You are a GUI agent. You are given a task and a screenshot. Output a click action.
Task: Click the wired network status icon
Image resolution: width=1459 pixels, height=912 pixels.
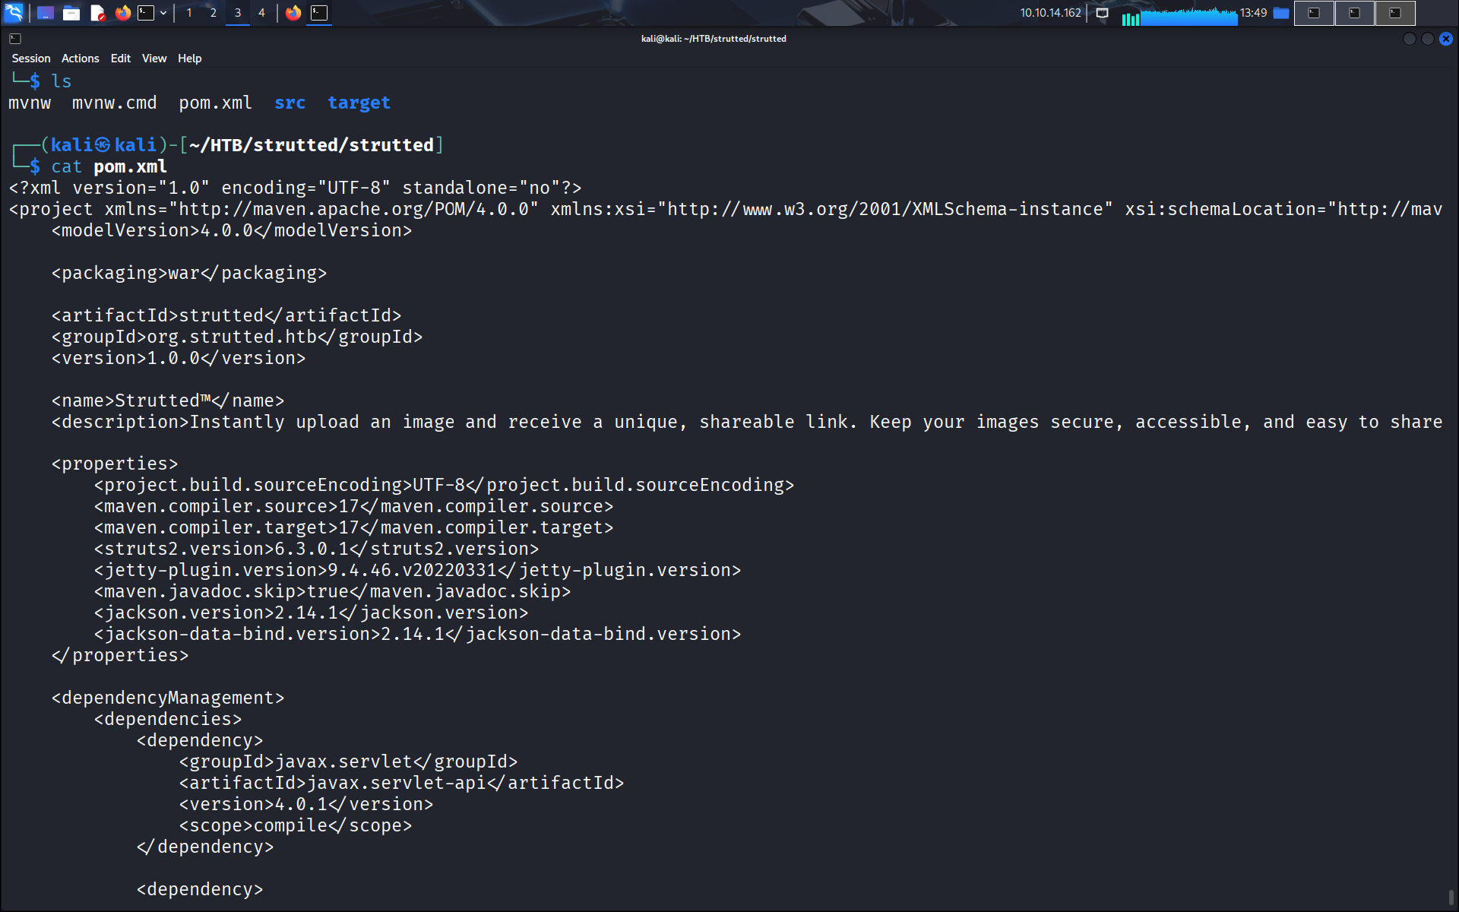1102,13
